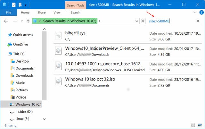The image size is (205, 129).
Task: Select the Windows10_InsiderPreview_Client_x64 file
Action: (127, 51)
